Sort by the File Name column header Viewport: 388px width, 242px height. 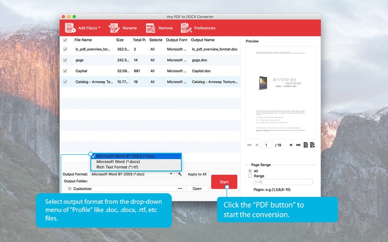83,40
